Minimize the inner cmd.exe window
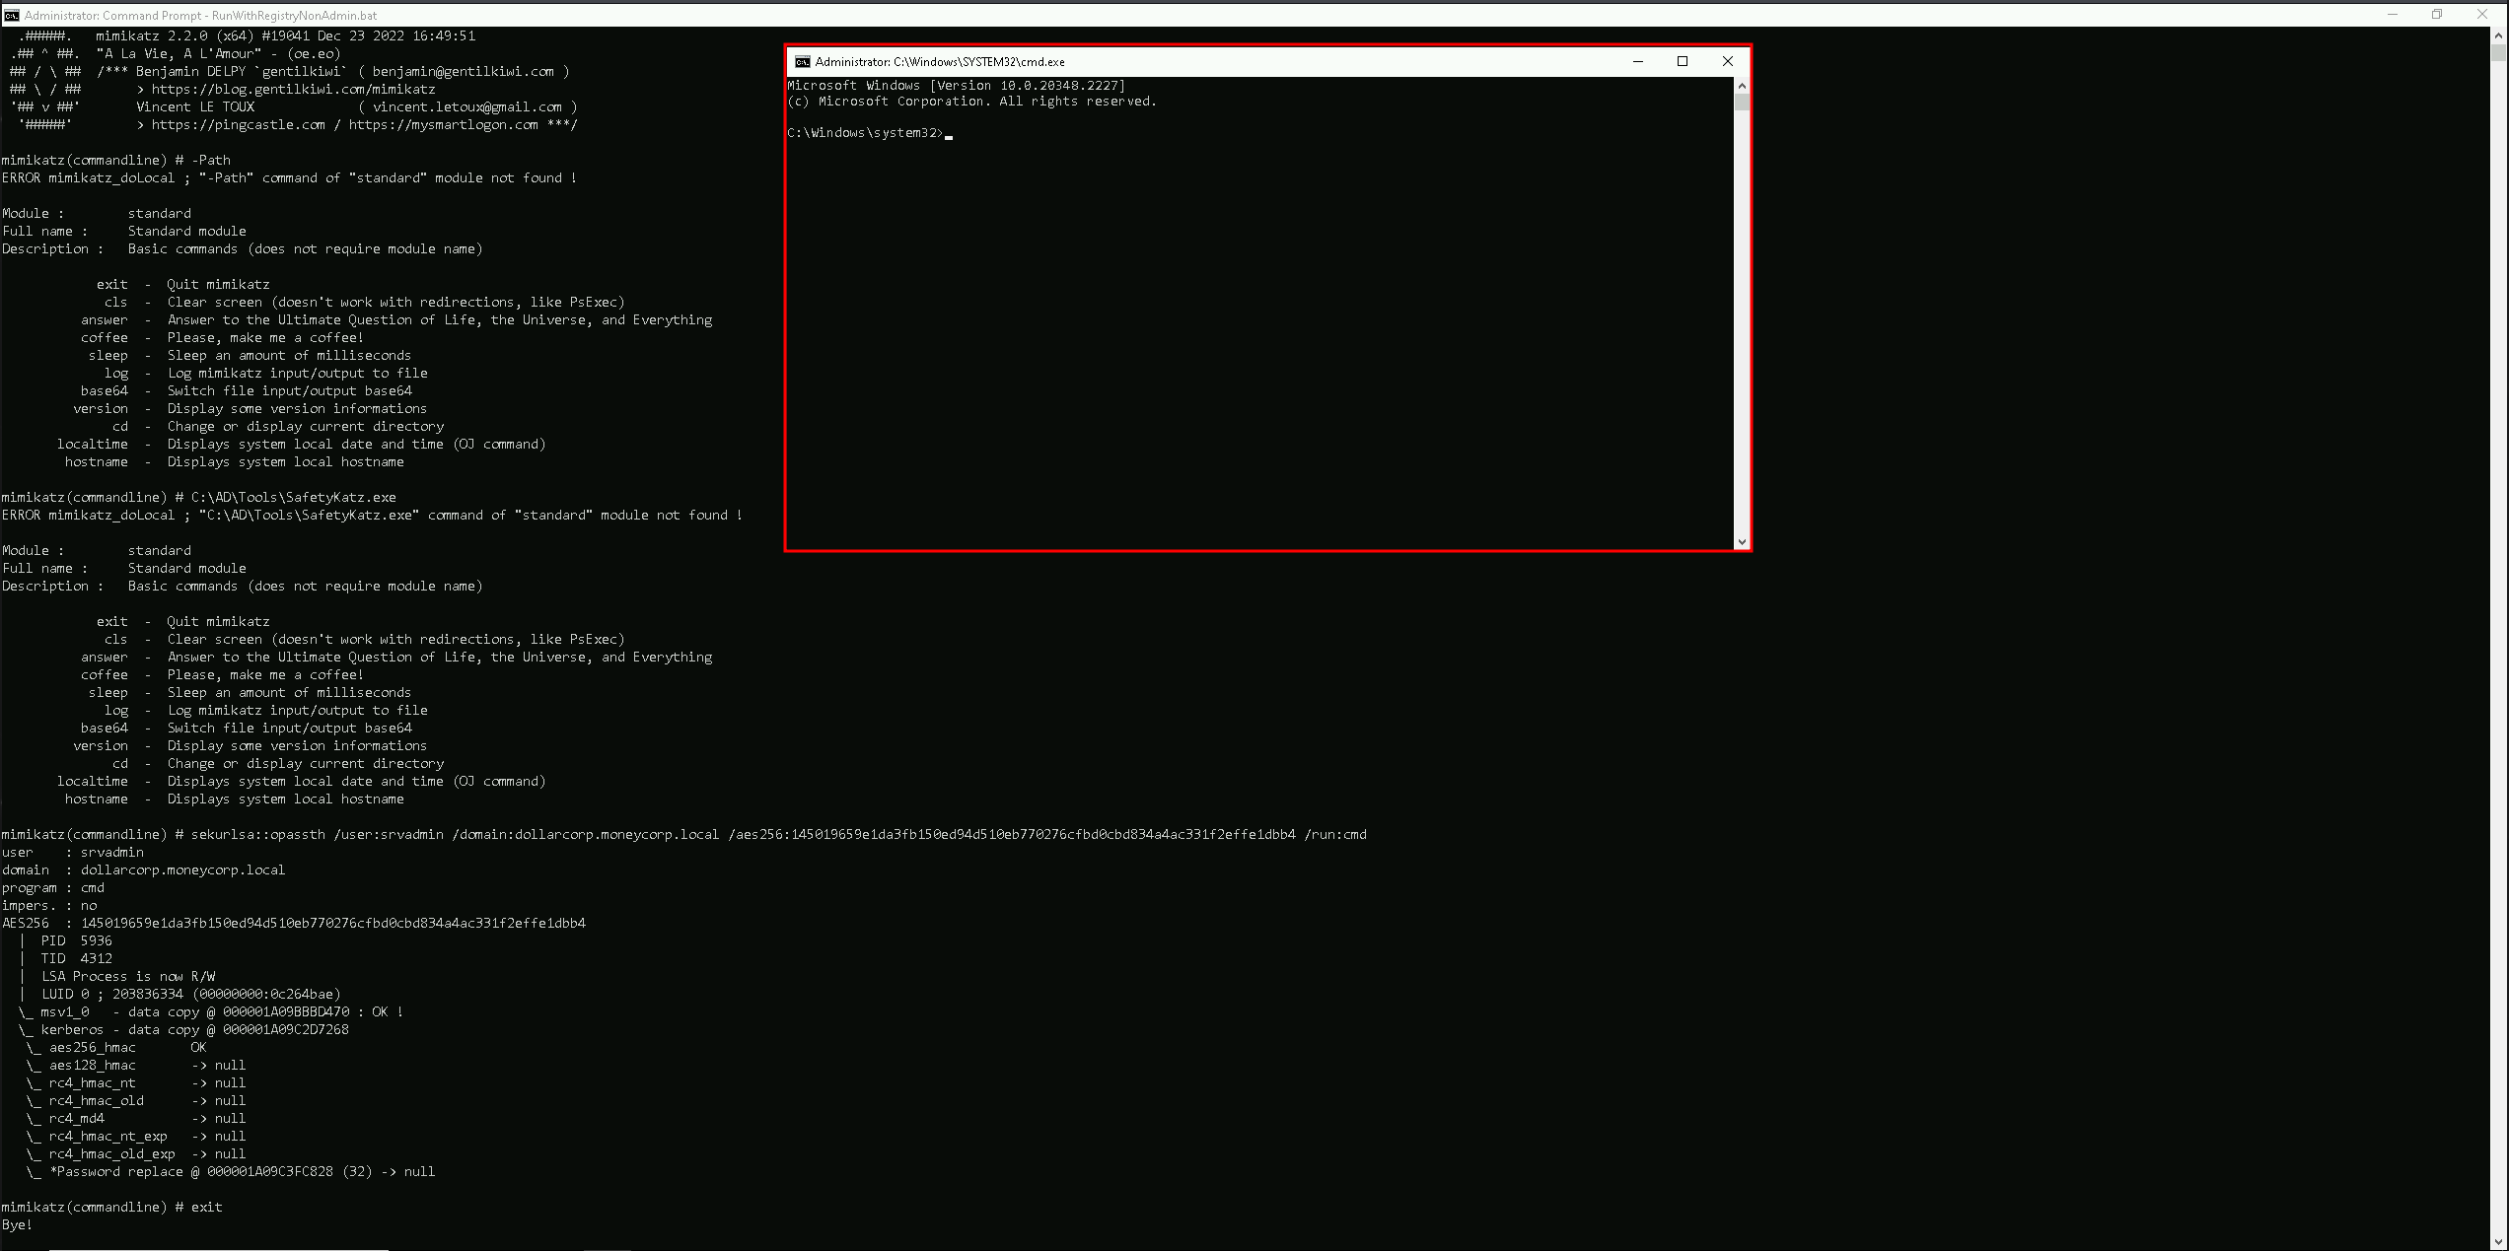The image size is (2509, 1251). pos(1638,61)
